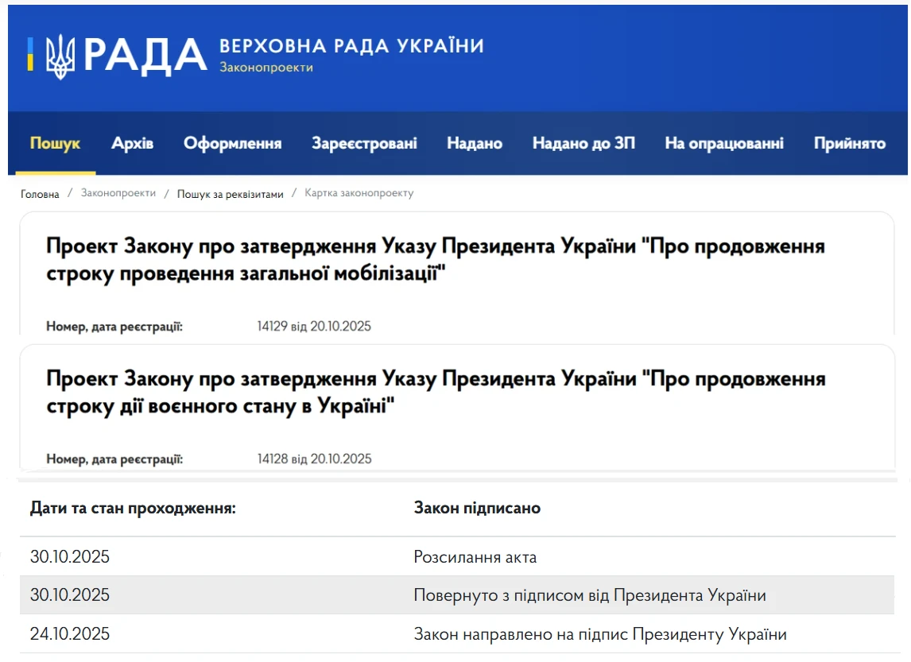Open the На опрацюванні section
This screenshot has width=911, height=662.
point(723,143)
